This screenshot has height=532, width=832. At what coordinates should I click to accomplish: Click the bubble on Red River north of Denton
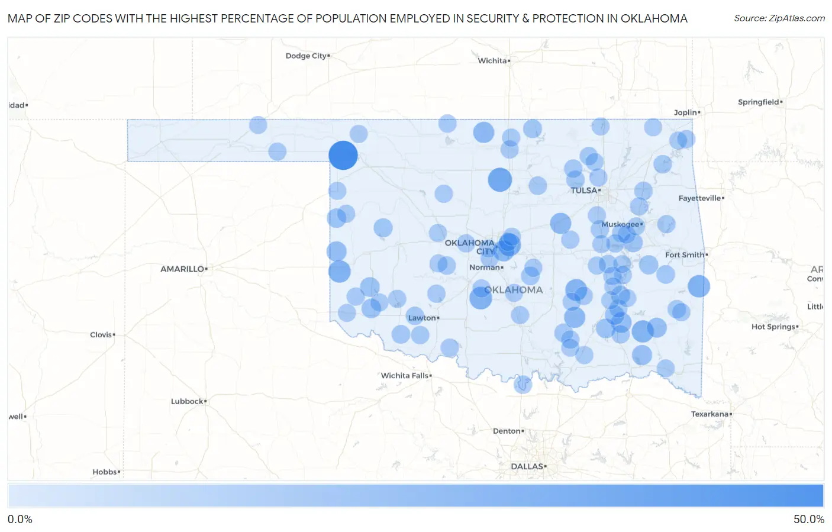coord(523,384)
